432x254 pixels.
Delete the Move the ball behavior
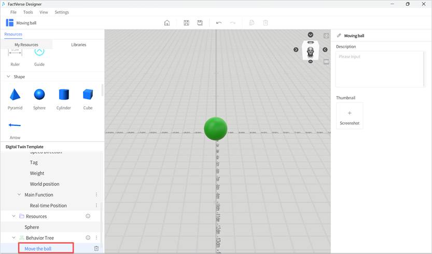96,248
